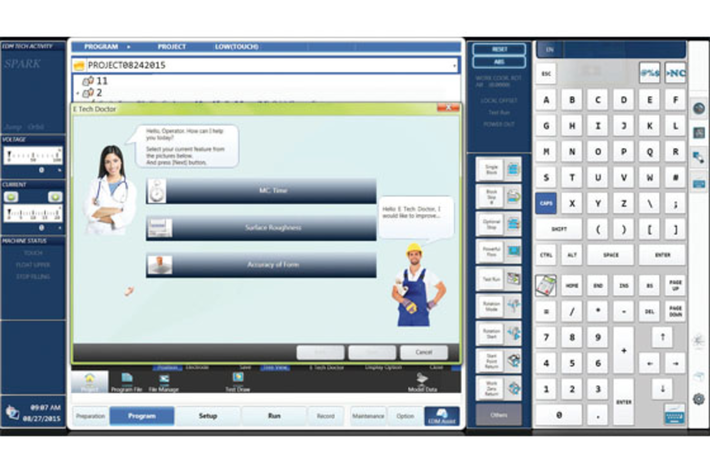The image size is (710, 473).
Task: Click the calculator icon on the keypad
Action: pos(546,285)
